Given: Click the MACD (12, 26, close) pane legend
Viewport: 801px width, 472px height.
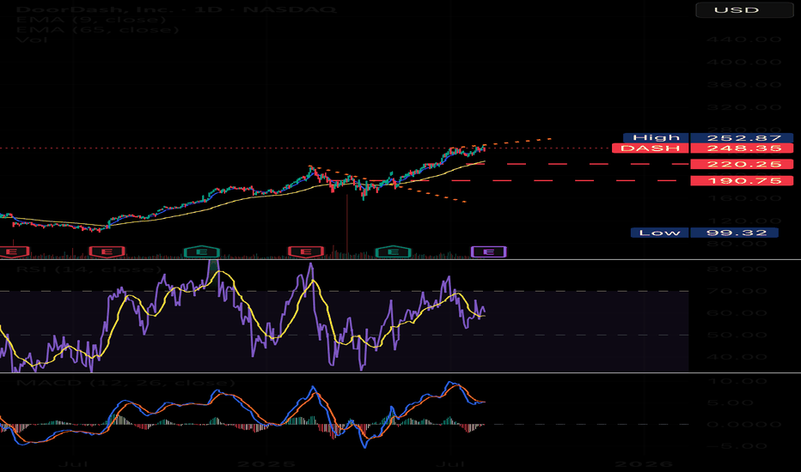Looking at the screenshot, I should (125, 382).
